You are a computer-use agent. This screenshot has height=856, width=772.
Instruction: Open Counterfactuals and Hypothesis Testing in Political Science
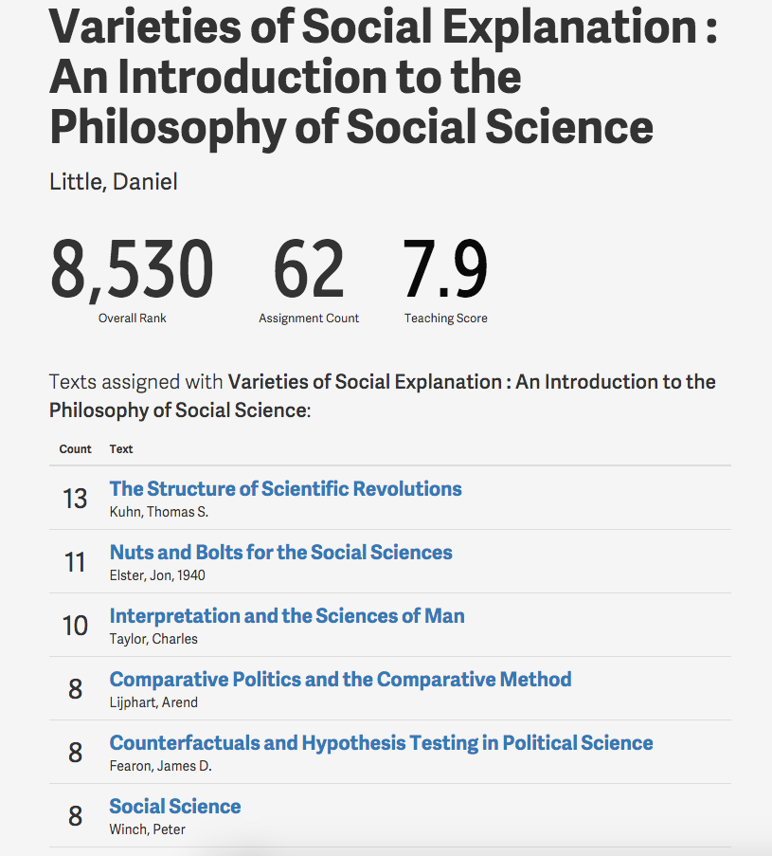click(x=381, y=743)
